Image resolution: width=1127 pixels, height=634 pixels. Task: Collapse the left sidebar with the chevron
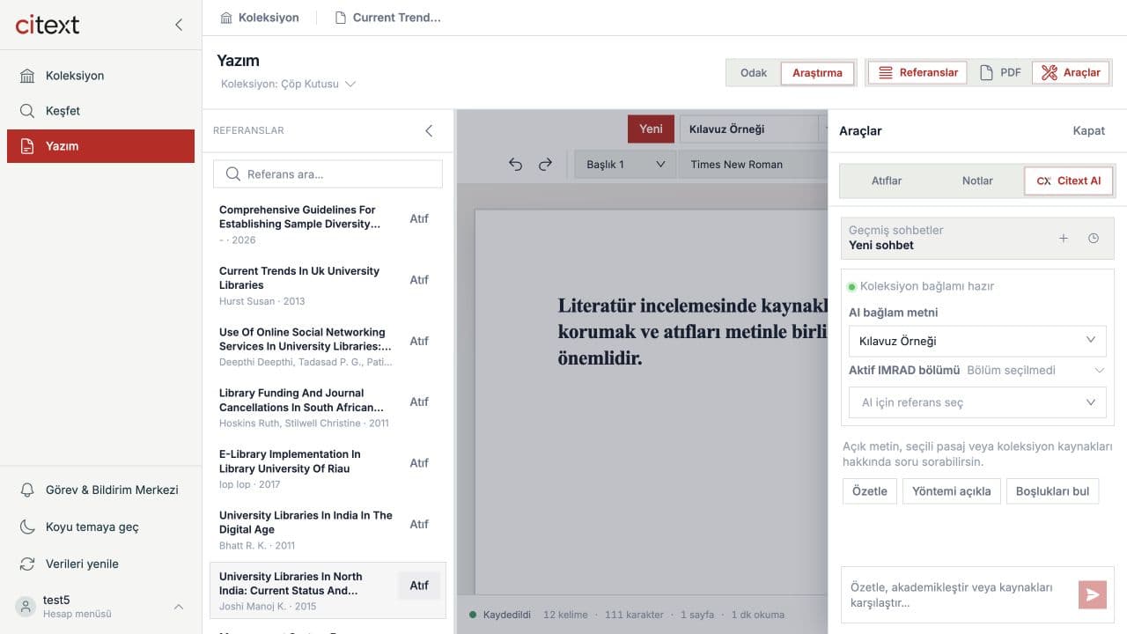click(x=179, y=25)
